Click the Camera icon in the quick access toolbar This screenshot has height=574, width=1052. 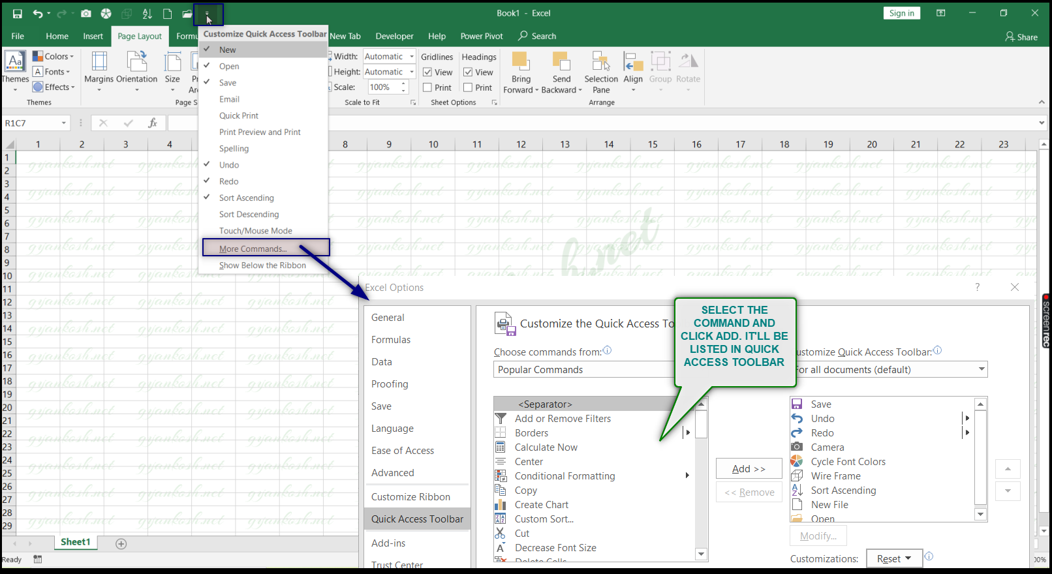tap(86, 14)
